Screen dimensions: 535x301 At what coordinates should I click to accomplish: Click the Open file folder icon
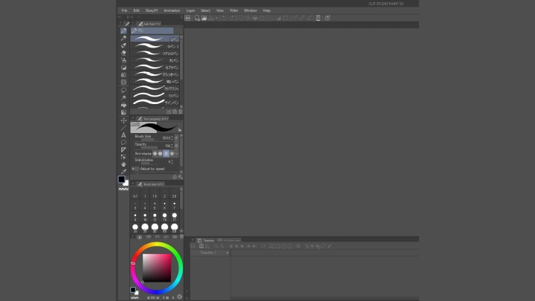point(204,18)
